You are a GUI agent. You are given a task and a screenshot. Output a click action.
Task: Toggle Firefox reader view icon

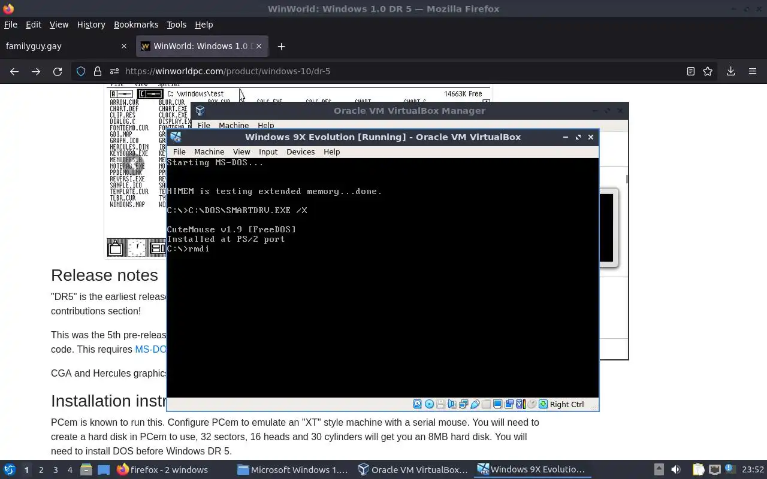click(x=691, y=71)
